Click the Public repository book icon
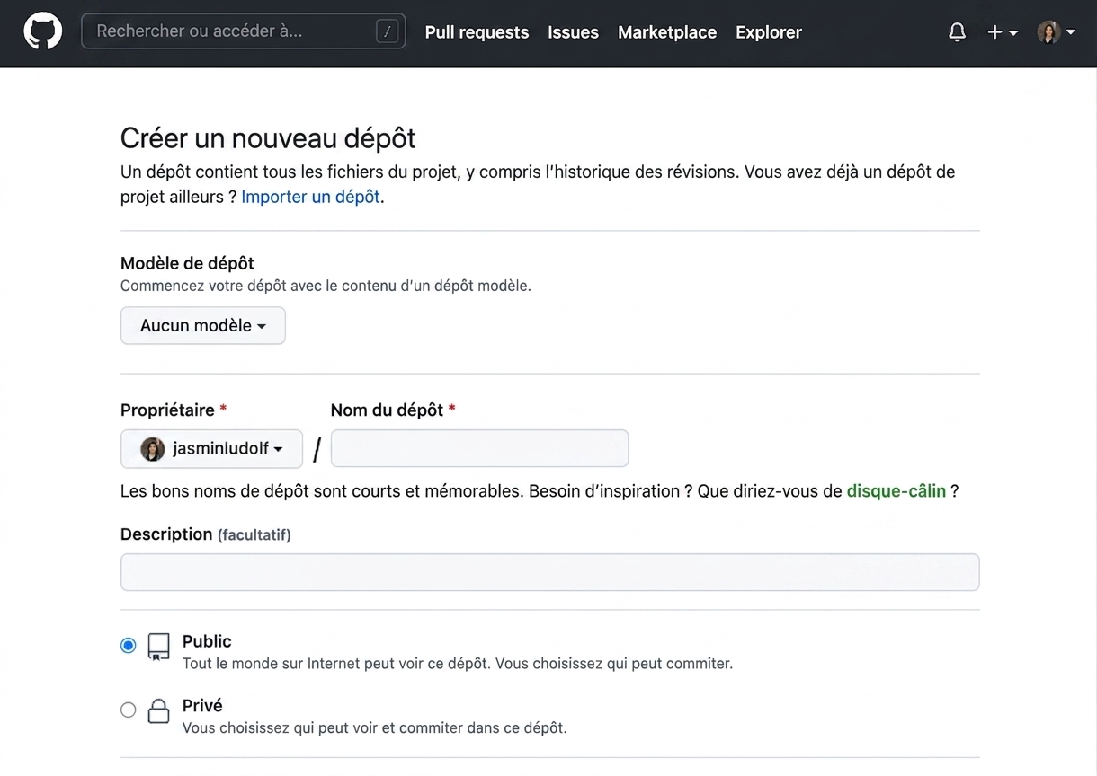Screen dimensions: 1097x776 158,647
